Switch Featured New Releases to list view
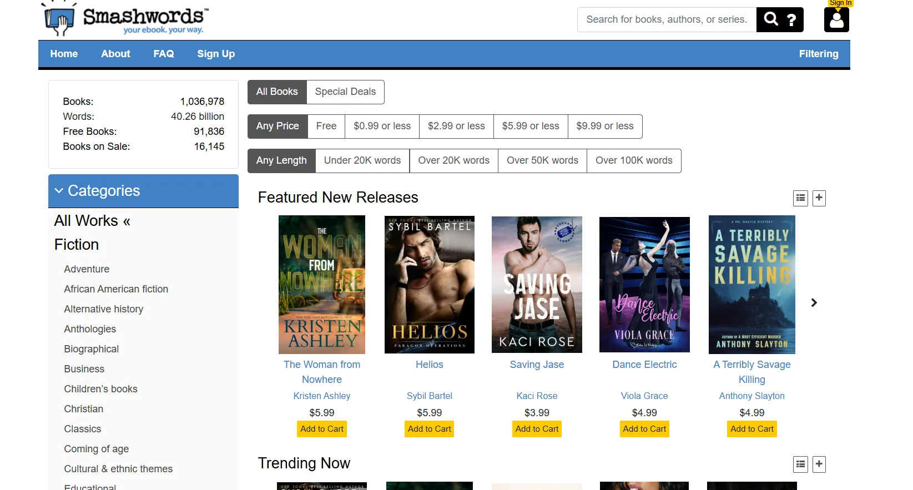Viewport: 913px width, 490px height. click(x=800, y=198)
